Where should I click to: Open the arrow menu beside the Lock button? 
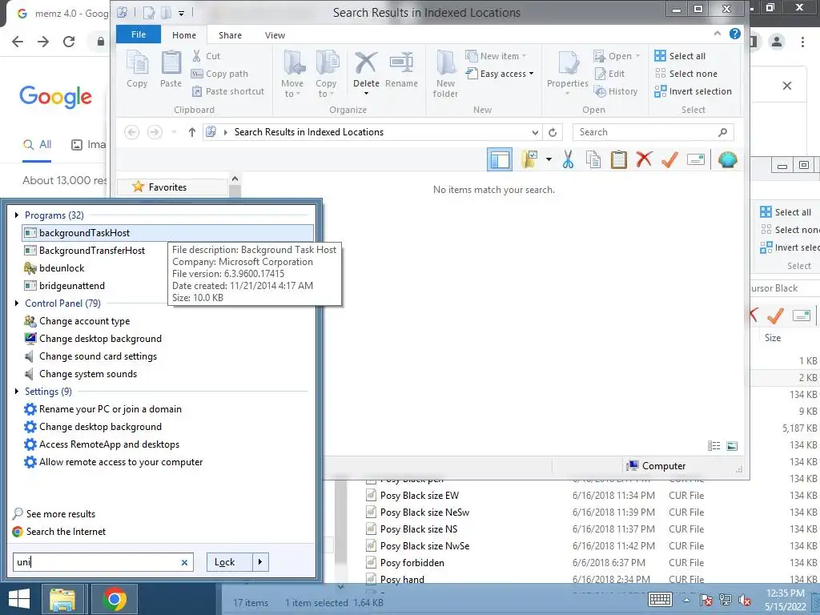tap(260, 562)
